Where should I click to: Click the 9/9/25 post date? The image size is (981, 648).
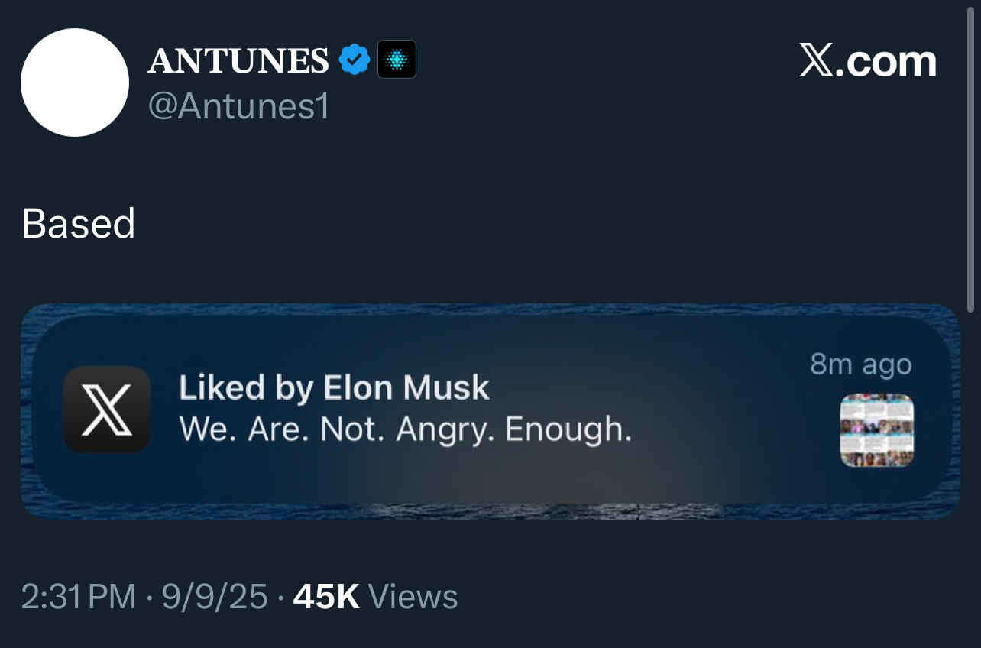click(x=215, y=597)
